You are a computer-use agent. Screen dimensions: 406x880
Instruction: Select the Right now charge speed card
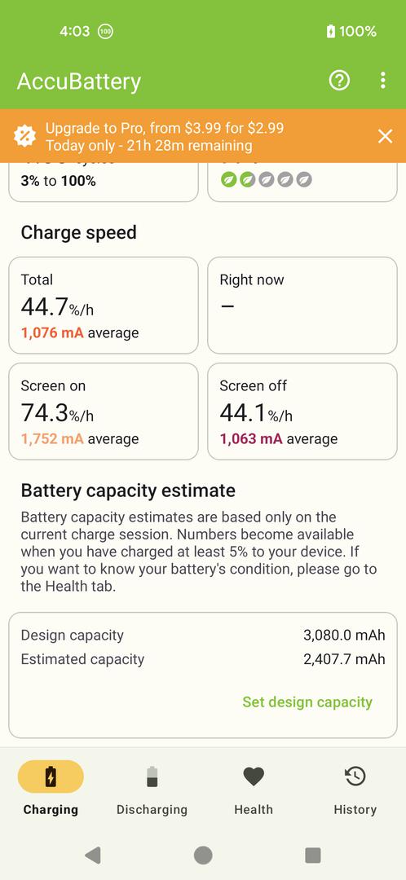pyautogui.click(x=302, y=306)
